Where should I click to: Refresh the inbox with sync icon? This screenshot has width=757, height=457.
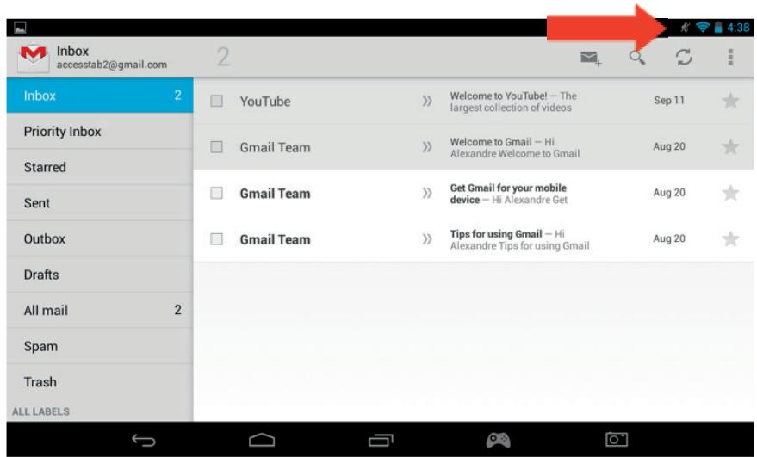(x=684, y=58)
